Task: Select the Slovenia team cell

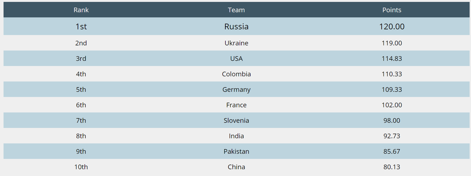Action: [236, 120]
